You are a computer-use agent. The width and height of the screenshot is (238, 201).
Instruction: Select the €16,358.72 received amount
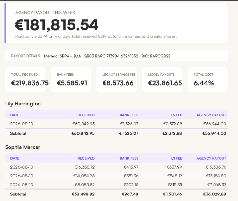pos(84,167)
